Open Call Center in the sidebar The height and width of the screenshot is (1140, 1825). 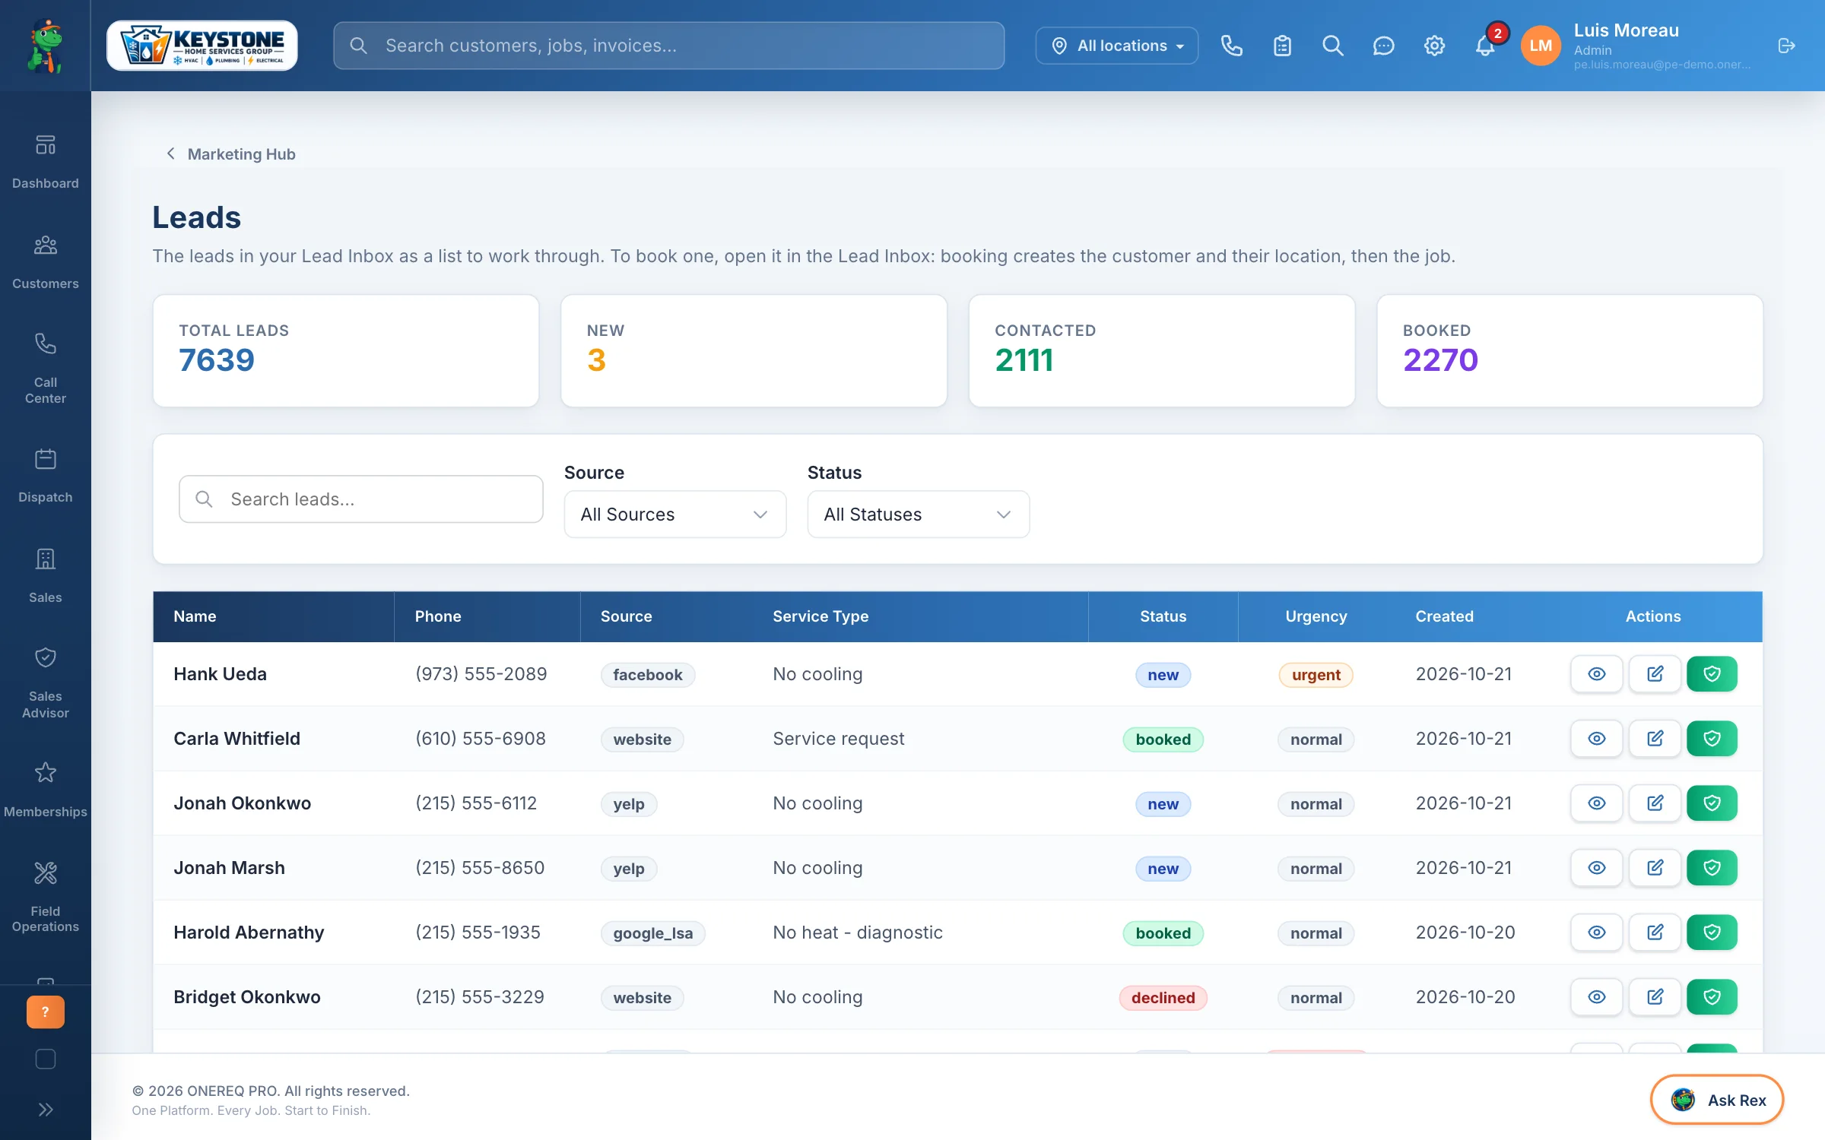pos(46,368)
